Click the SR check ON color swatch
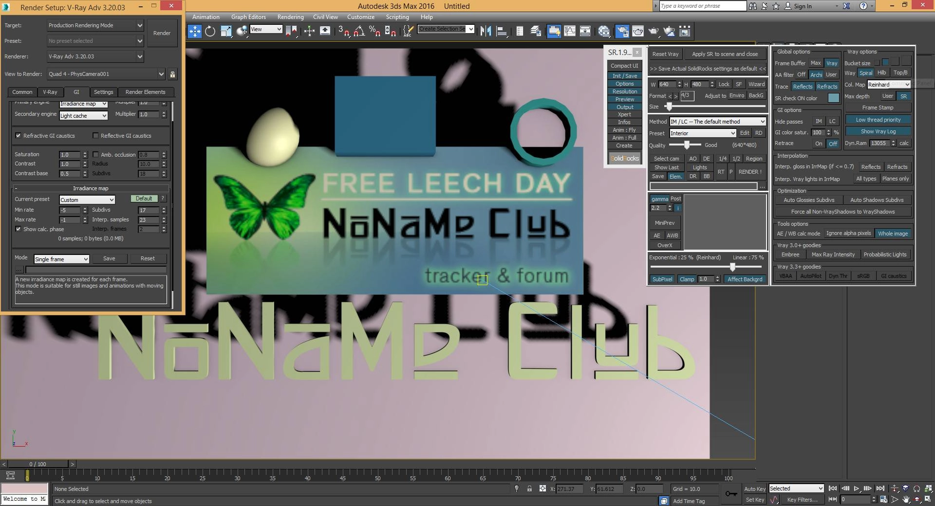This screenshot has height=506, width=935. point(834,98)
